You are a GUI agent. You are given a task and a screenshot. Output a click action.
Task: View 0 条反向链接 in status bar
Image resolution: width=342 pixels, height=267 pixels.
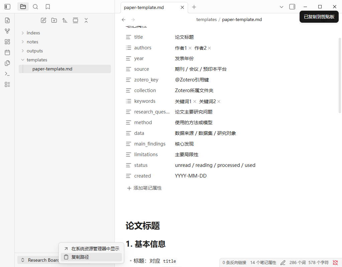(234, 263)
